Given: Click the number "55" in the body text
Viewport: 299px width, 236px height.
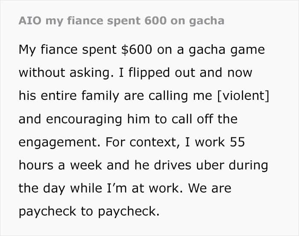Looking at the screenshot, I should click(x=237, y=142).
